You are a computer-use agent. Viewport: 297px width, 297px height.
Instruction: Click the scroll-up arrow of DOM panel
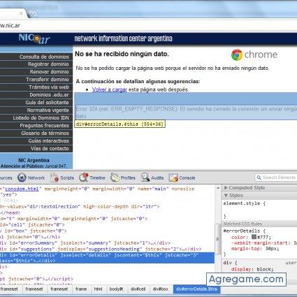click(x=218, y=188)
